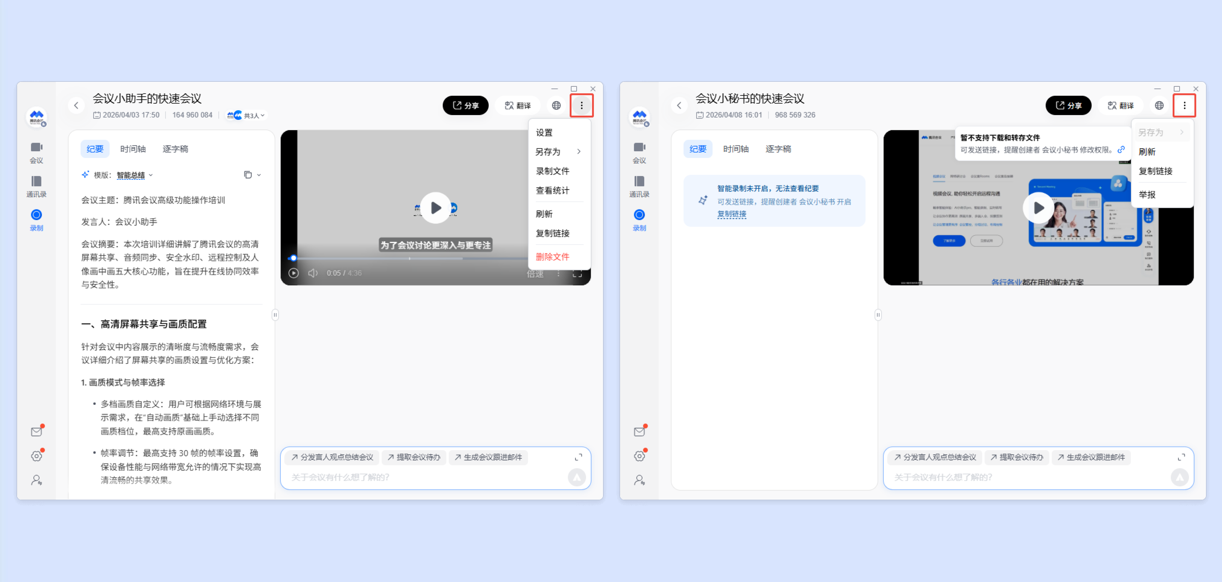The height and width of the screenshot is (582, 1222).
Task: Mute the video using the speaker icon
Action: pos(313,273)
